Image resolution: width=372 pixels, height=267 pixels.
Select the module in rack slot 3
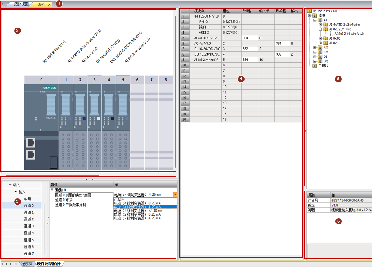(x=94, y=127)
